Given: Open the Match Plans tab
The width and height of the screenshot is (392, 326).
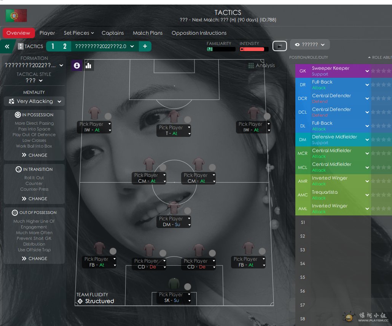Looking at the screenshot, I should pyautogui.click(x=148, y=33).
